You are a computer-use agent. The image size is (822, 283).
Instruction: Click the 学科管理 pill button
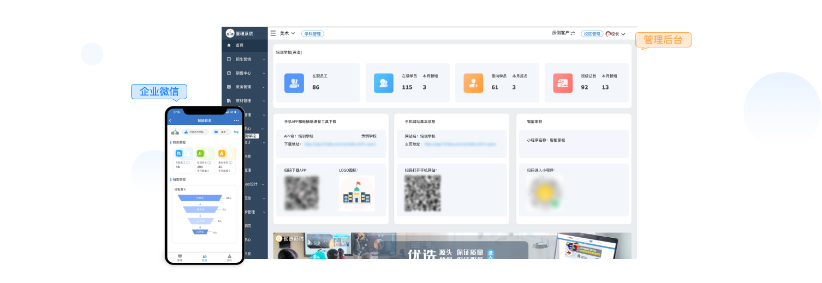[313, 34]
